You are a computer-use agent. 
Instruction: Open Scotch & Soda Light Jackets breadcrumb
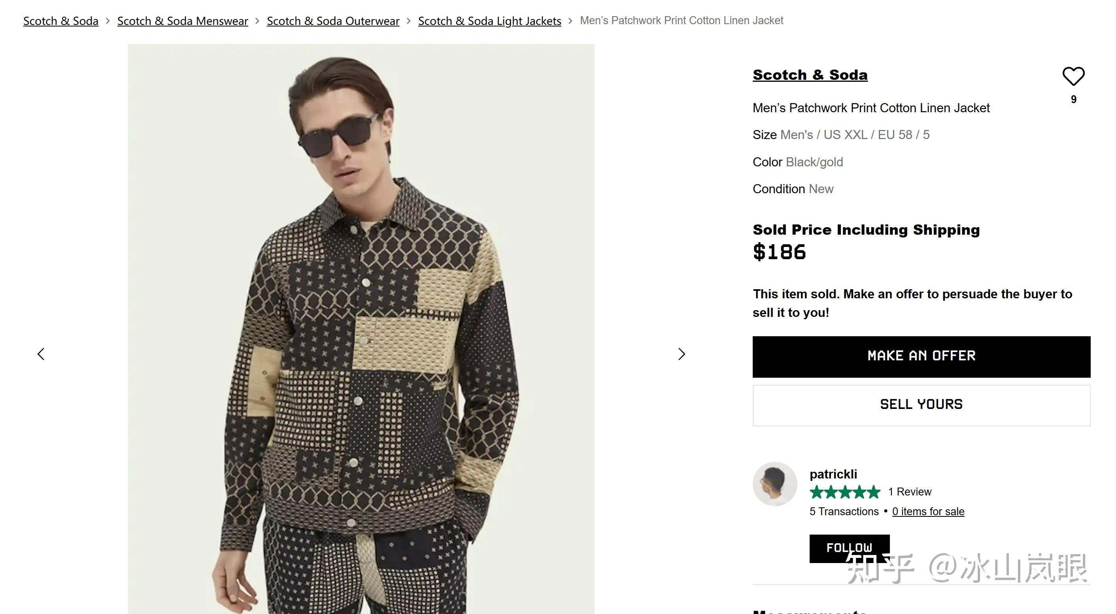(x=489, y=21)
